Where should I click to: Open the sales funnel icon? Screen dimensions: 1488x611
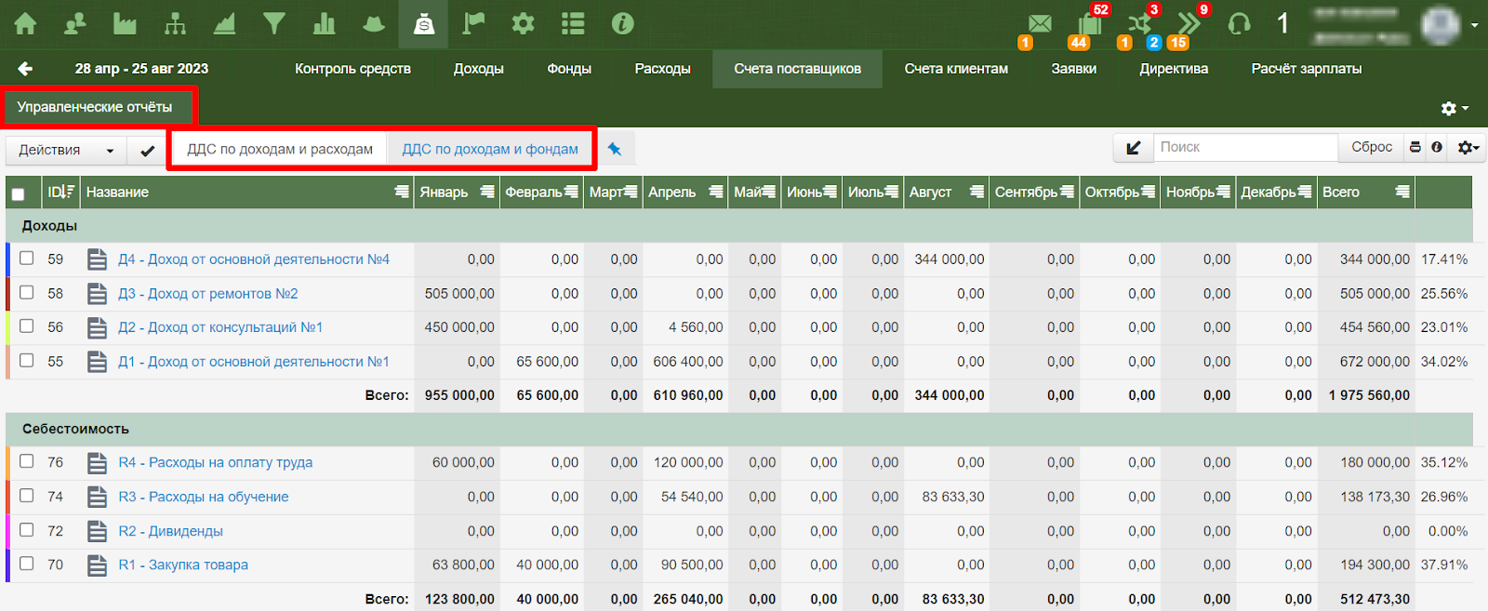coord(274,23)
